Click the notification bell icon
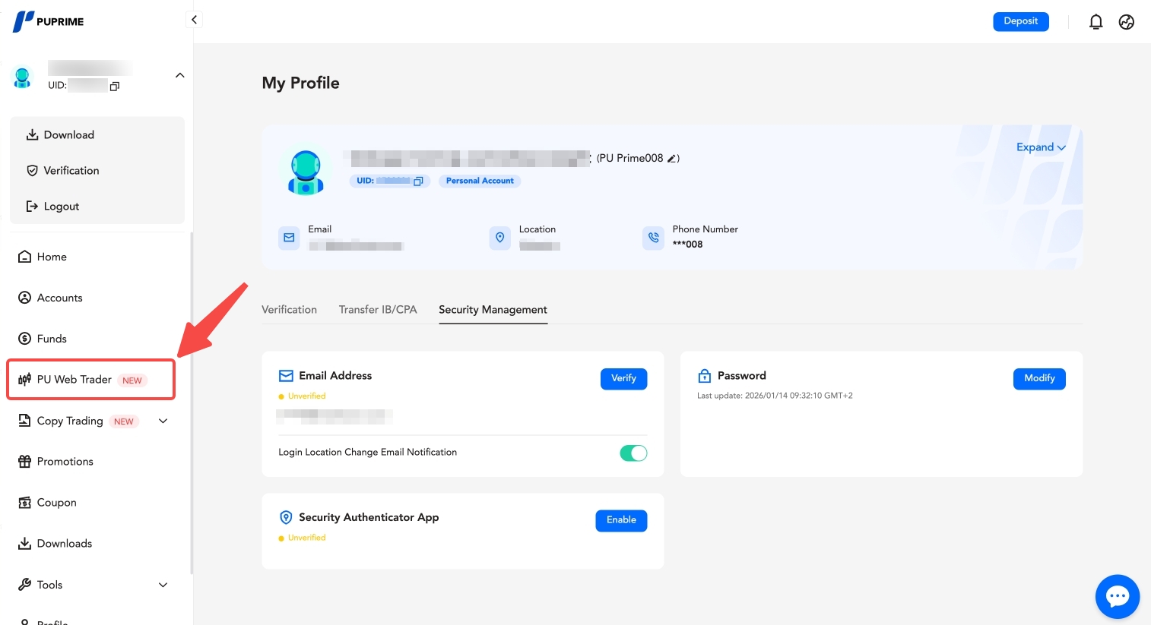This screenshot has height=625, width=1151. 1096,22
